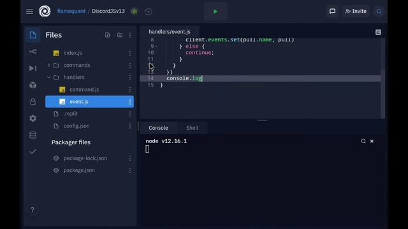
Task: Open options for handlers folder
Action: pyautogui.click(x=130, y=78)
